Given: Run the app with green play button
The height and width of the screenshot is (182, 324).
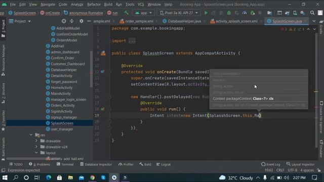Looking at the screenshot, I should (206, 13).
